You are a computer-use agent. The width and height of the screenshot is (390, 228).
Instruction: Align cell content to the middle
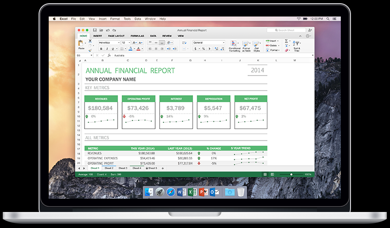(156, 43)
